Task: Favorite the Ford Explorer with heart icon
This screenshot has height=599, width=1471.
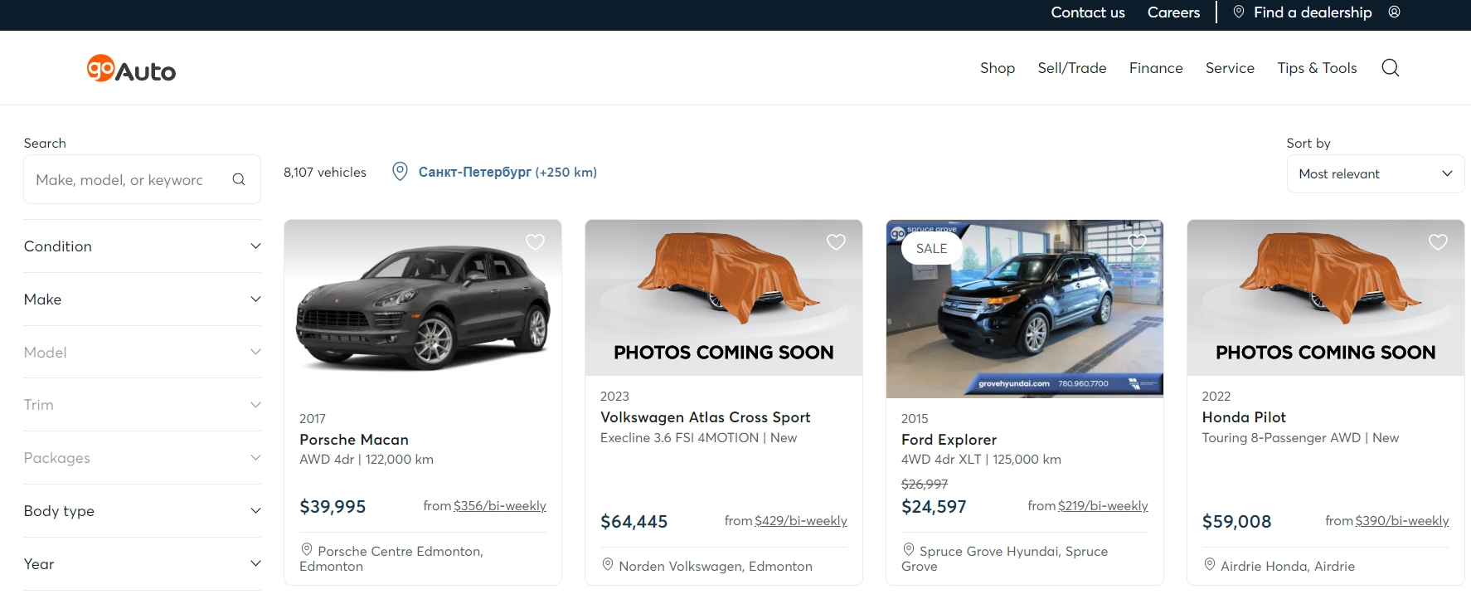Action: pos(1138,241)
